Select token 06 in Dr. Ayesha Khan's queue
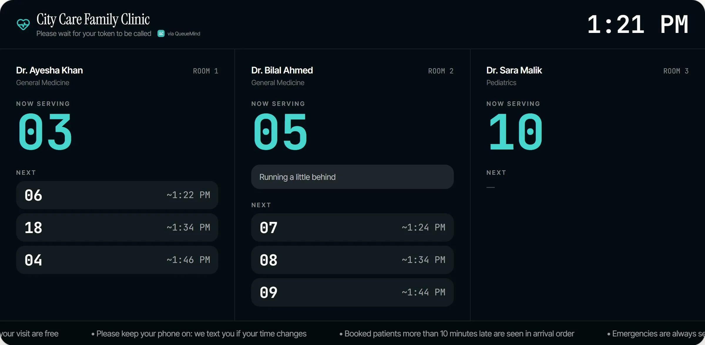This screenshot has width=705, height=345. click(117, 195)
